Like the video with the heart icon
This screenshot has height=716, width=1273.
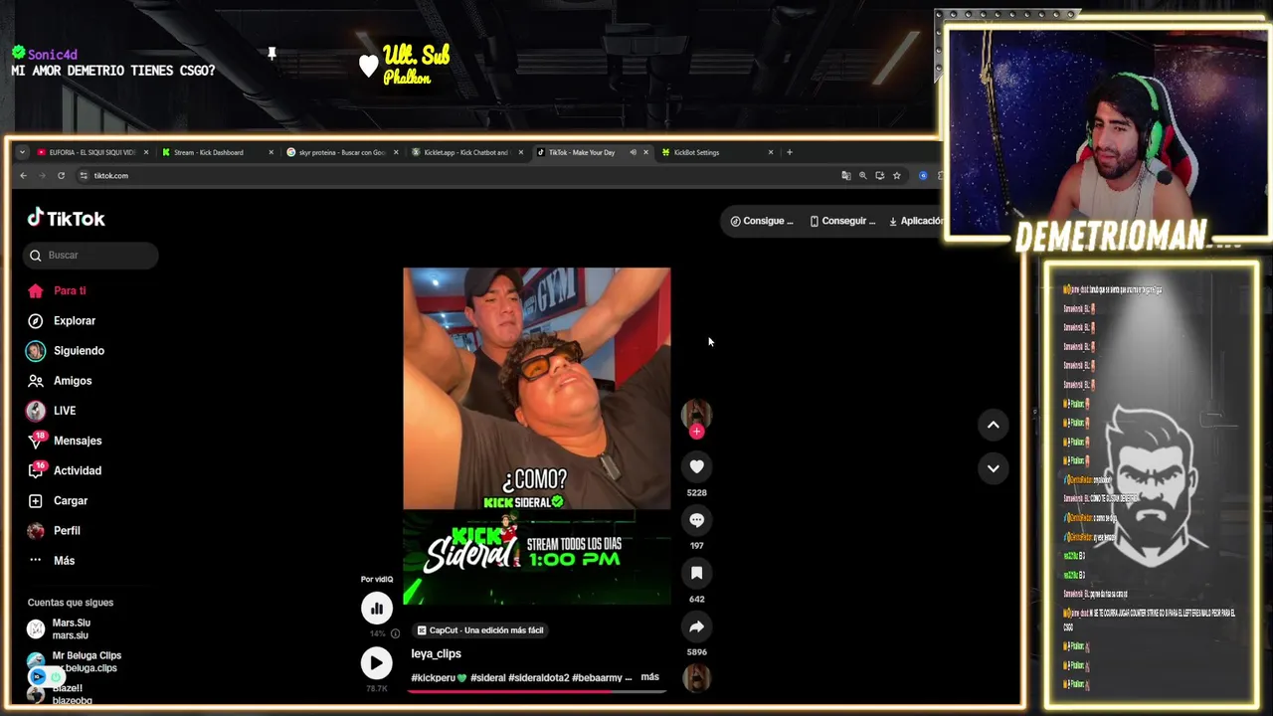696,466
